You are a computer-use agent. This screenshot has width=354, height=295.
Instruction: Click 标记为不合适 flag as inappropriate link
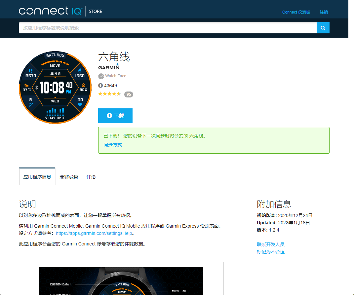click(270, 252)
